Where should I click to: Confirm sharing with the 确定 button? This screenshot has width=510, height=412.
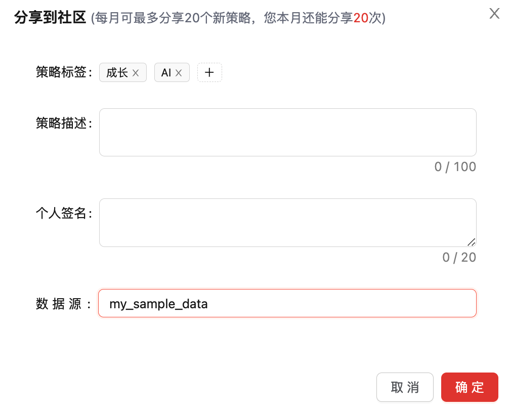[x=470, y=387]
